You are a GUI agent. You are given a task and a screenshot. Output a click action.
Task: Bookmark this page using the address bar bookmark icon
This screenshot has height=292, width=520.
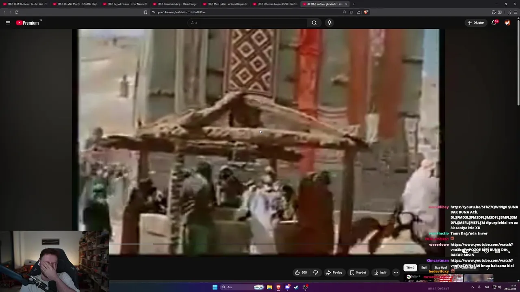[145, 12]
